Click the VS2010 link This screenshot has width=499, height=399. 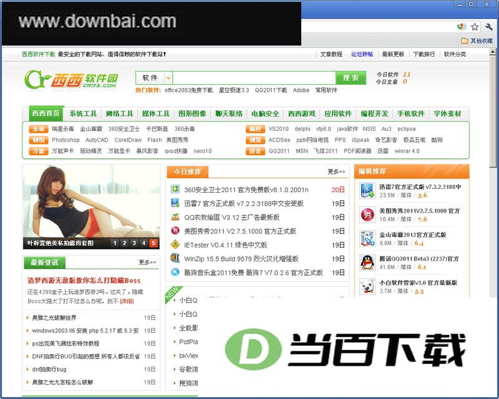278,128
